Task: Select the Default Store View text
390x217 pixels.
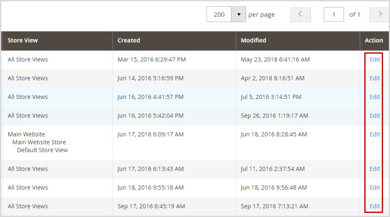Action: click(x=42, y=150)
